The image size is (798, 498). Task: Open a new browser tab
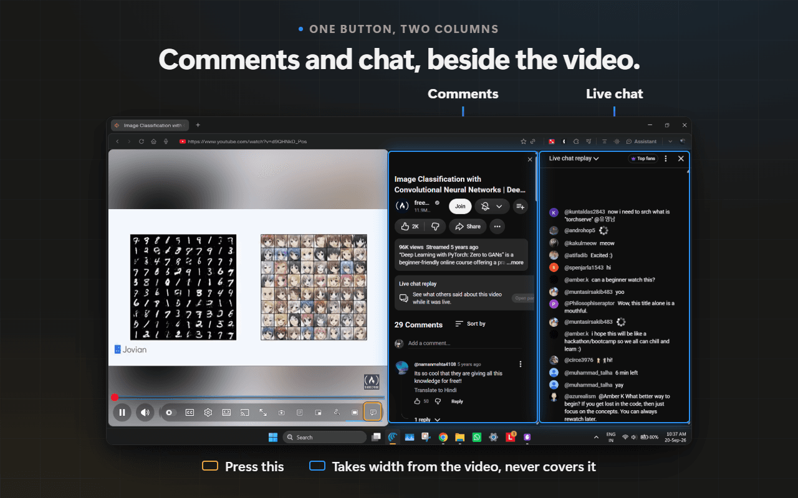(x=198, y=125)
